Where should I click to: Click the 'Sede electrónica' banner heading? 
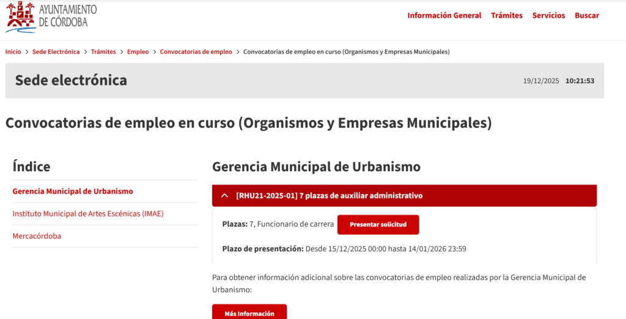point(71,80)
